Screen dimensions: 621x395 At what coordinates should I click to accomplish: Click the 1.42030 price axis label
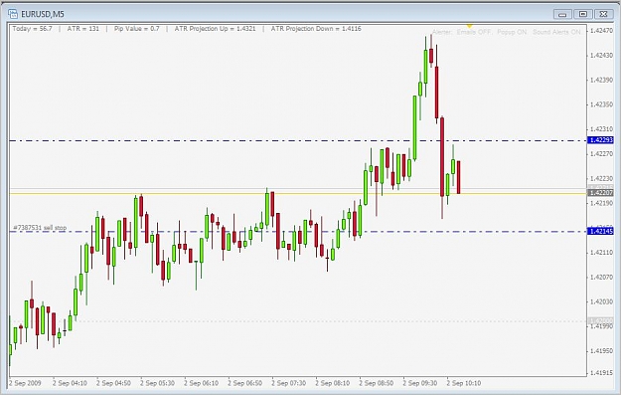pyautogui.click(x=601, y=301)
